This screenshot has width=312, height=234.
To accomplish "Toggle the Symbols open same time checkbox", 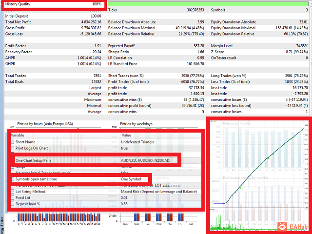I will click(x=13, y=179).
